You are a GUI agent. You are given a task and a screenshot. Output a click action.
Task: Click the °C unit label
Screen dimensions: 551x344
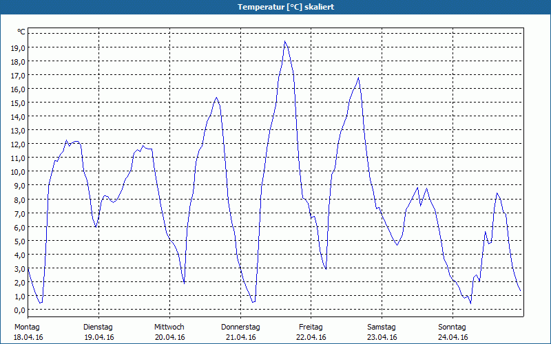21,32
